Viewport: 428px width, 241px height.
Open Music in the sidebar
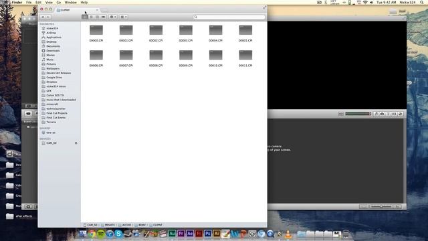(50, 60)
